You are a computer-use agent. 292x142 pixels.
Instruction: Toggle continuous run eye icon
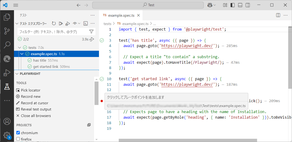(x=75, y=23)
